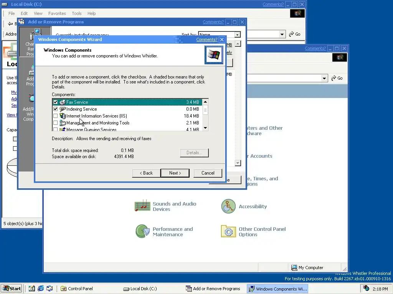Click the Fax Service component icon
The width and height of the screenshot is (393, 294).
click(x=63, y=102)
